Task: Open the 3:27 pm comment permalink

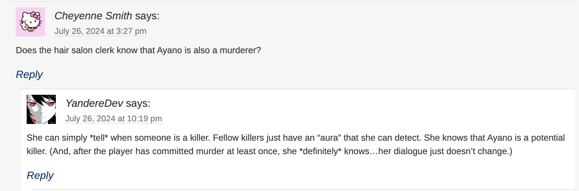Action: pyautogui.click(x=100, y=31)
